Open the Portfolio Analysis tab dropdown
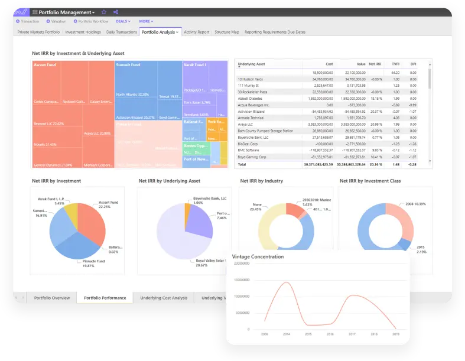Viewport: 465px width, 361px height. tap(177, 32)
